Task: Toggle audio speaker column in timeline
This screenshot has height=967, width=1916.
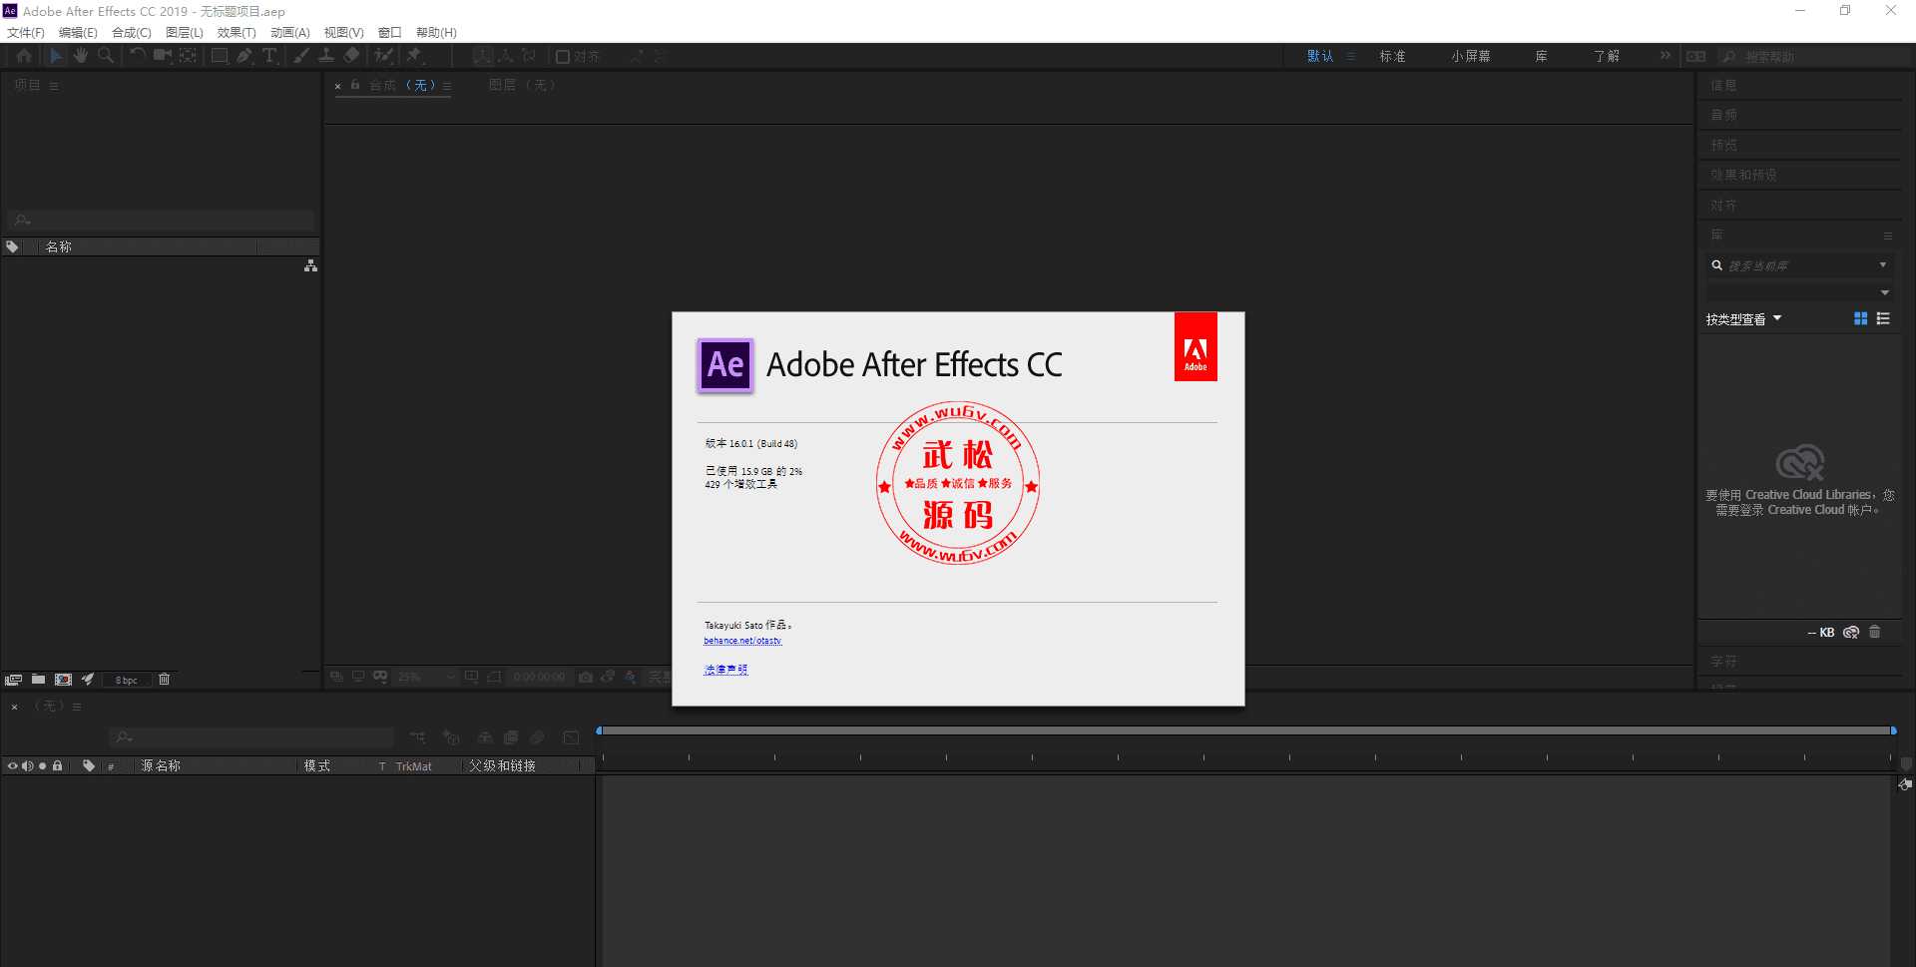Action: click(27, 765)
